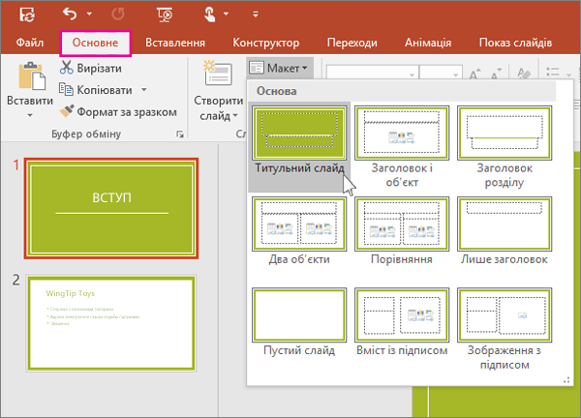Click the Save icon in title bar
Viewport: 581px width, 418px height.
(27, 15)
